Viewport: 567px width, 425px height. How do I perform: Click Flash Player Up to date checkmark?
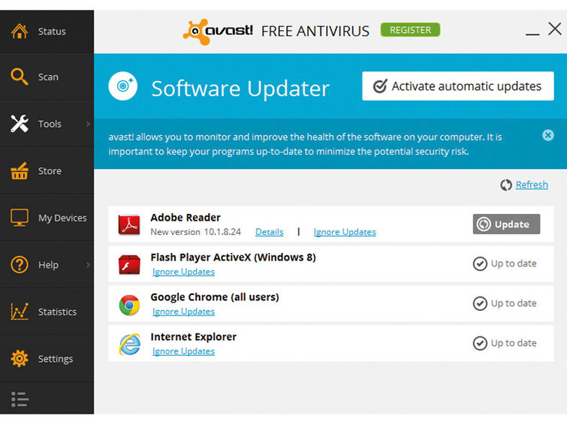(x=480, y=264)
